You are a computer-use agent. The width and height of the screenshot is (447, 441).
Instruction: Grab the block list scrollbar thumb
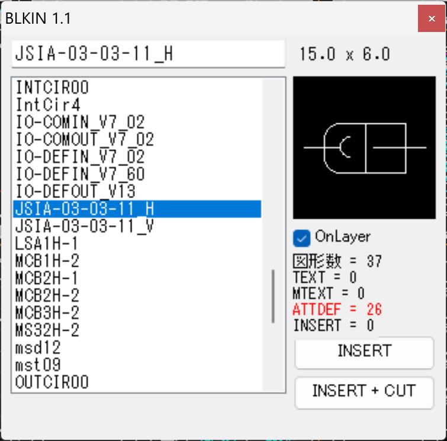pyautogui.click(x=273, y=296)
